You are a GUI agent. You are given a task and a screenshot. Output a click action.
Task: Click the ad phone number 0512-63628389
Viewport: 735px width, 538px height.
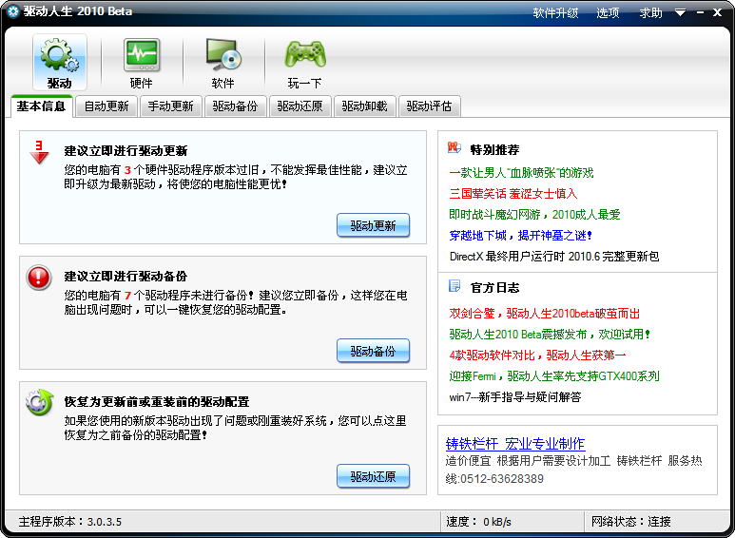click(502, 478)
